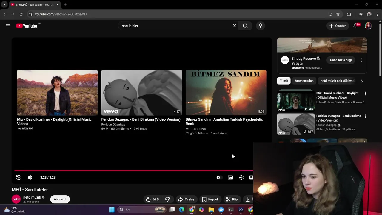The image size is (382, 215).
Task: Select the Tümü filter chip
Action: click(x=284, y=81)
